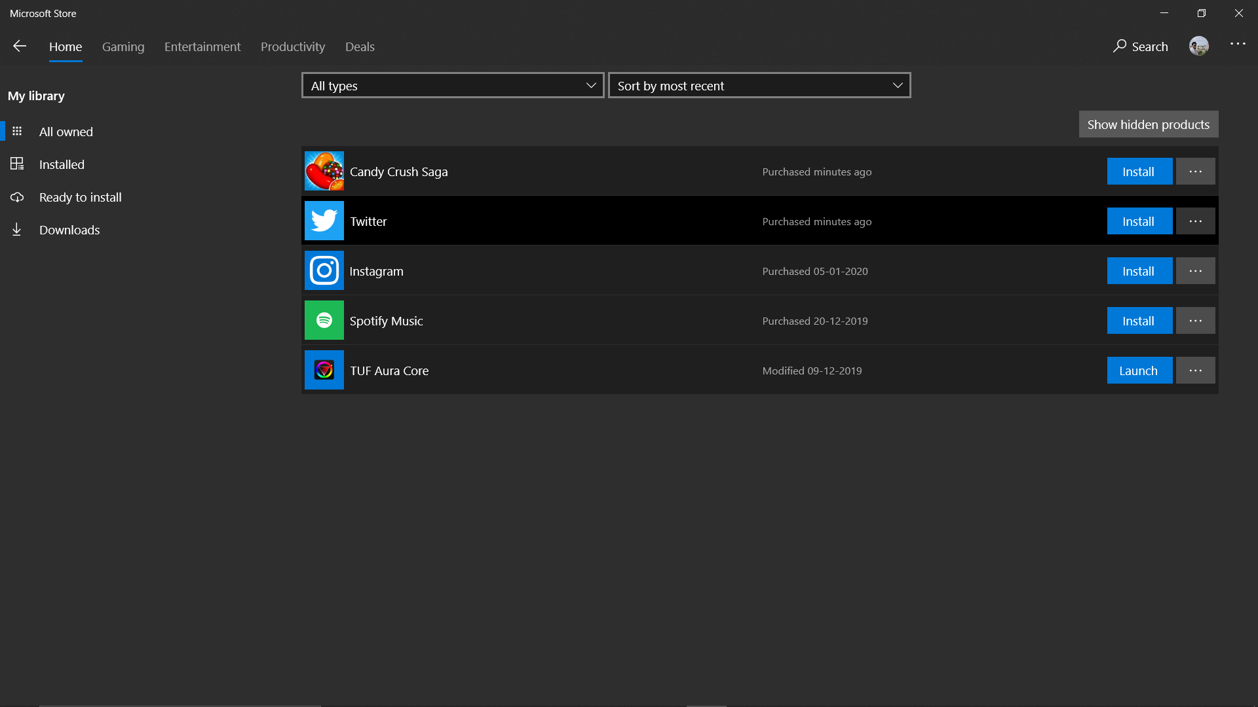
Task: Close the Microsoft Store window
Action: [1239, 13]
